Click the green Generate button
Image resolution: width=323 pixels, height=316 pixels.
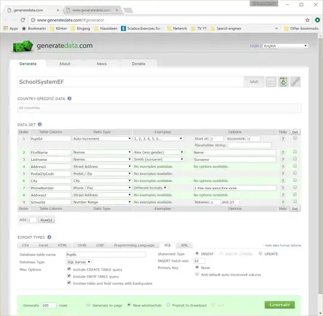tap(279, 305)
